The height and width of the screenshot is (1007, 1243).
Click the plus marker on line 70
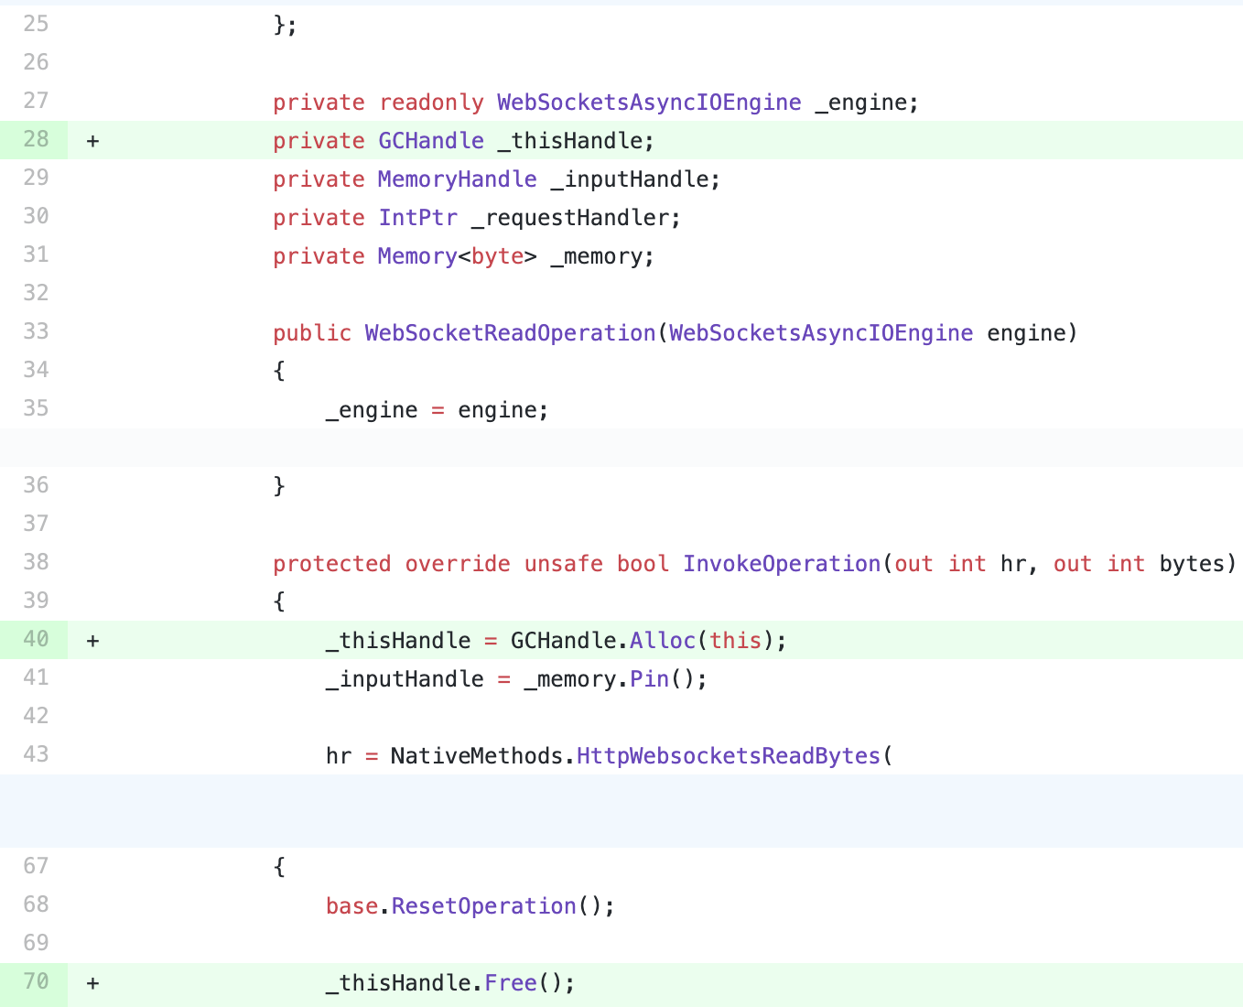point(92,983)
